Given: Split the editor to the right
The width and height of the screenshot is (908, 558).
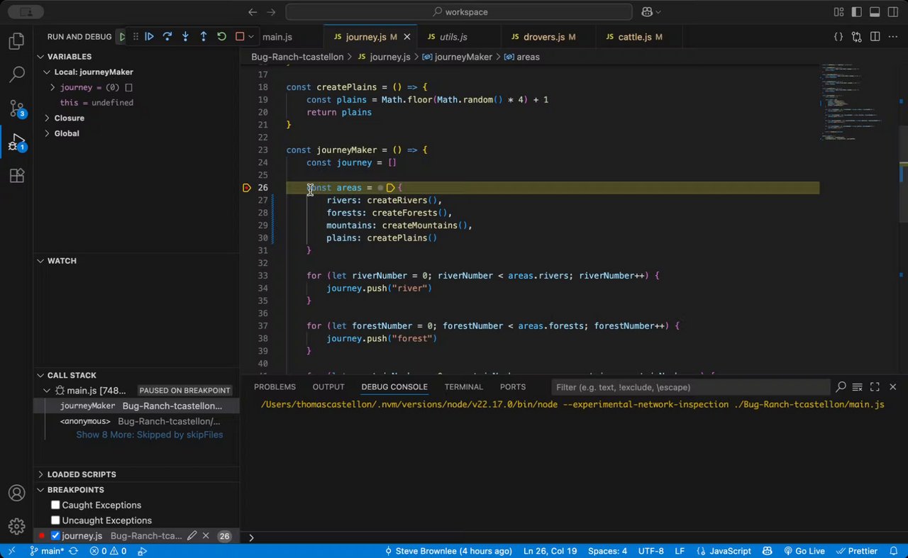Looking at the screenshot, I should tap(875, 37).
